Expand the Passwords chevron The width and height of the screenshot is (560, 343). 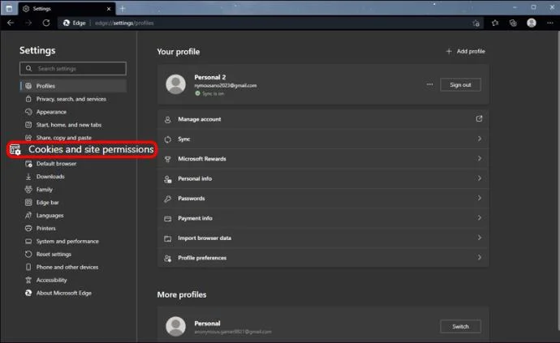[480, 198]
